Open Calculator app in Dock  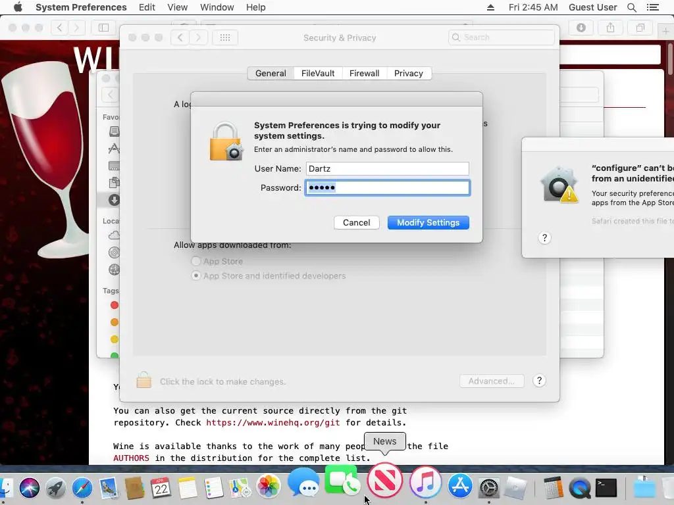click(553, 488)
